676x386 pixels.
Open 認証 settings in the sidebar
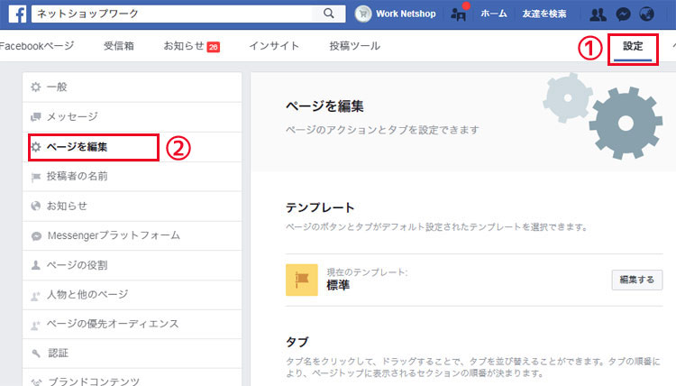coord(132,354)
